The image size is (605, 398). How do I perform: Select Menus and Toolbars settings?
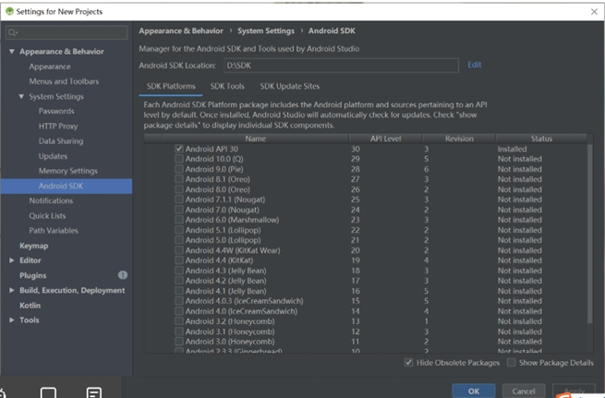coord(64,81)
